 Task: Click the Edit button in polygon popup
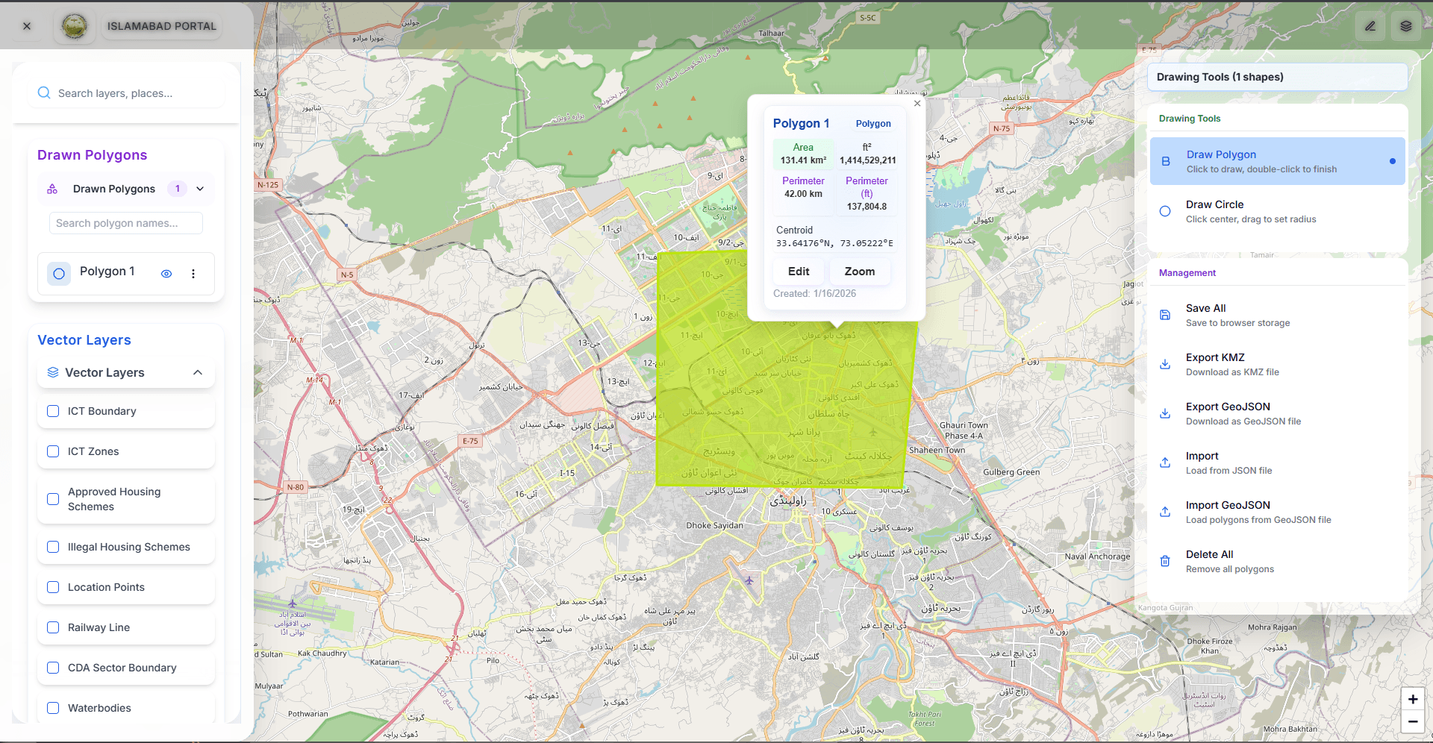click(798, 271)
